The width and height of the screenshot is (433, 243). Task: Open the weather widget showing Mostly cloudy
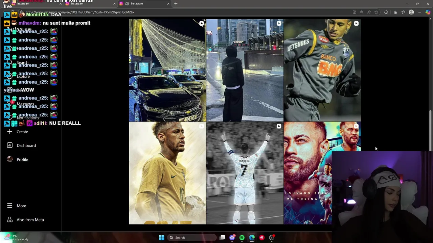coord(16,238)
